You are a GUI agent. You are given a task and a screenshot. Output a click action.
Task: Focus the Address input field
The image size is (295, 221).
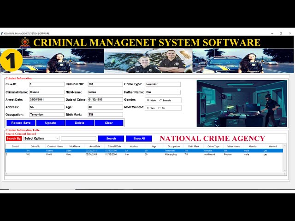click(47, 107)
